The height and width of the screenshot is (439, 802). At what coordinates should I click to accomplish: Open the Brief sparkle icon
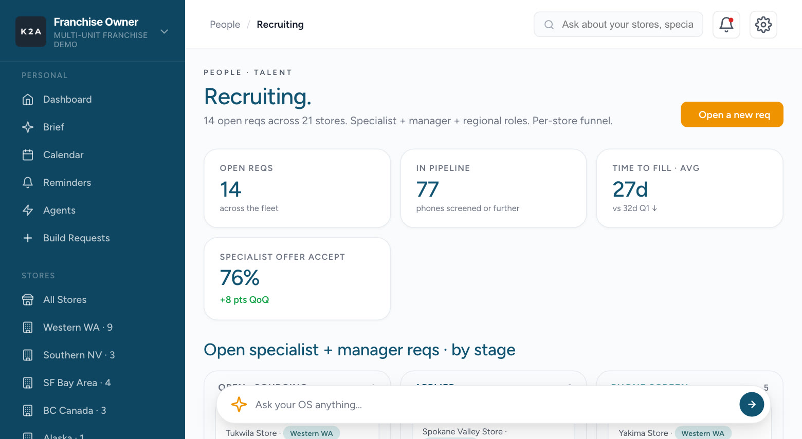[x=28, y=127]
